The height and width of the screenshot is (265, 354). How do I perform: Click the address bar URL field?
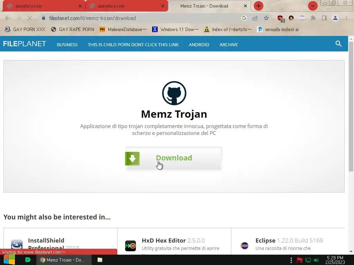point(140,18)
